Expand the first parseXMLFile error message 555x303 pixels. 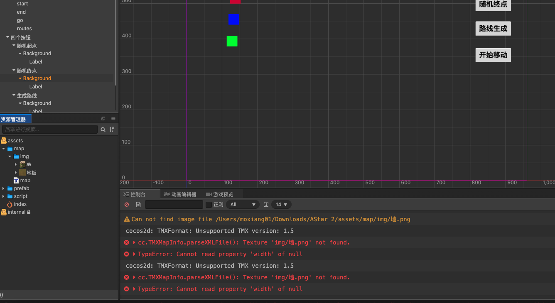pyautogui.click(x=134, y=242)
